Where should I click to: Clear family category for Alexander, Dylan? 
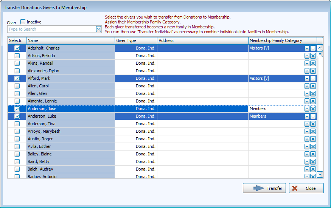pos(313,71)
